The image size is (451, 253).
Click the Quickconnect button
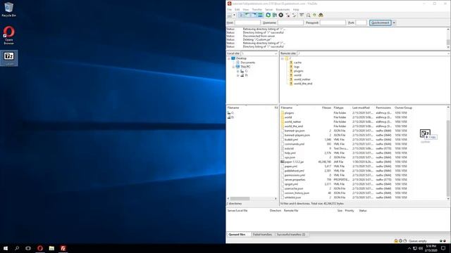pyautogui.click(x=381, y=22)
